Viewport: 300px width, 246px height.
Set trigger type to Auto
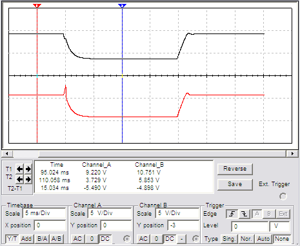pyautogui.click(x=263, y=239)
